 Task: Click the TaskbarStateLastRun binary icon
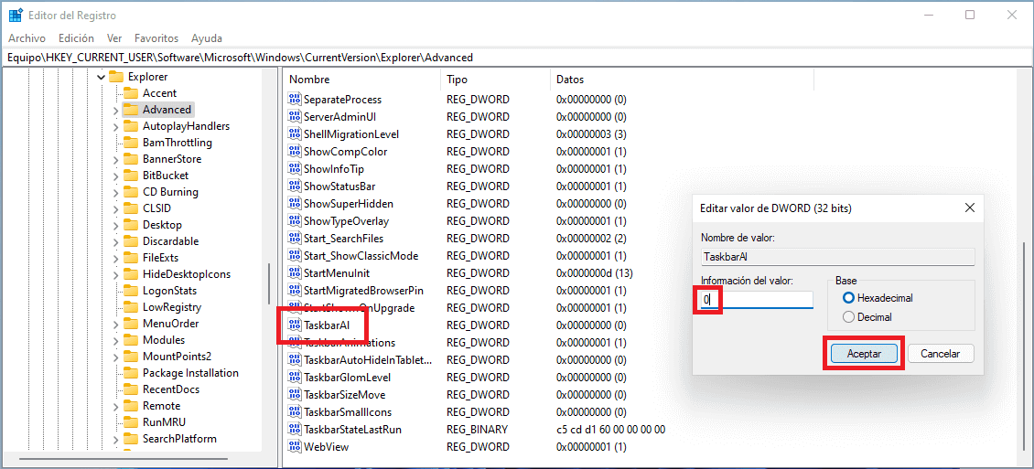click(x=294, y=430)
